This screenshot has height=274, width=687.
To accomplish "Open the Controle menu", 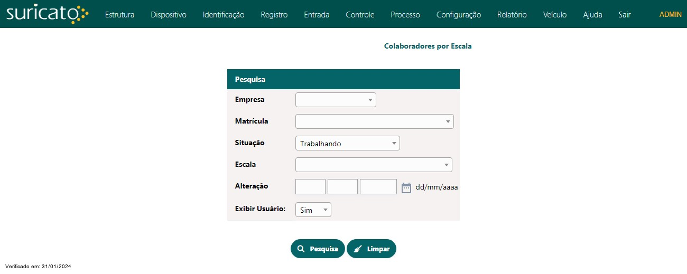I will 360,15.
